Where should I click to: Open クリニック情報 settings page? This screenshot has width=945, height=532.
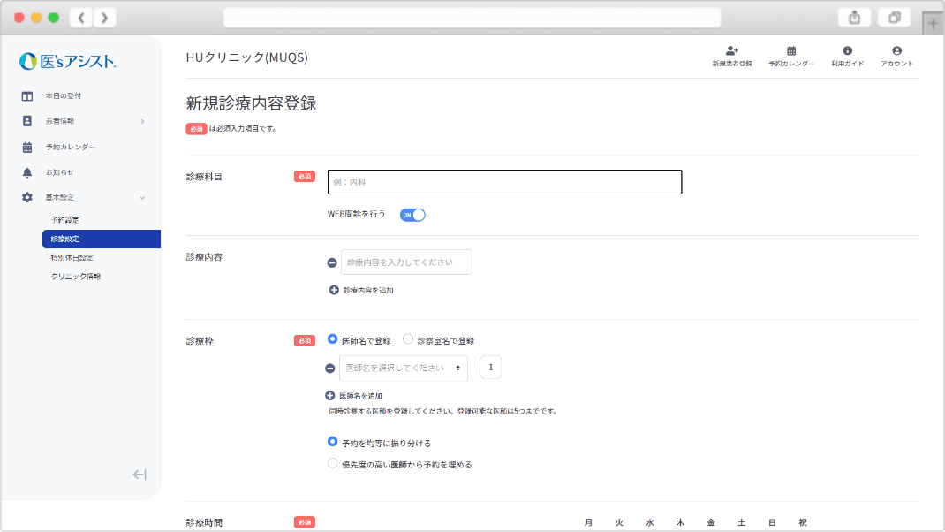tap(76, 277)
